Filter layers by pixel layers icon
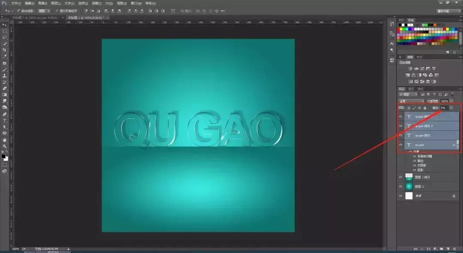 click(423, 94)
